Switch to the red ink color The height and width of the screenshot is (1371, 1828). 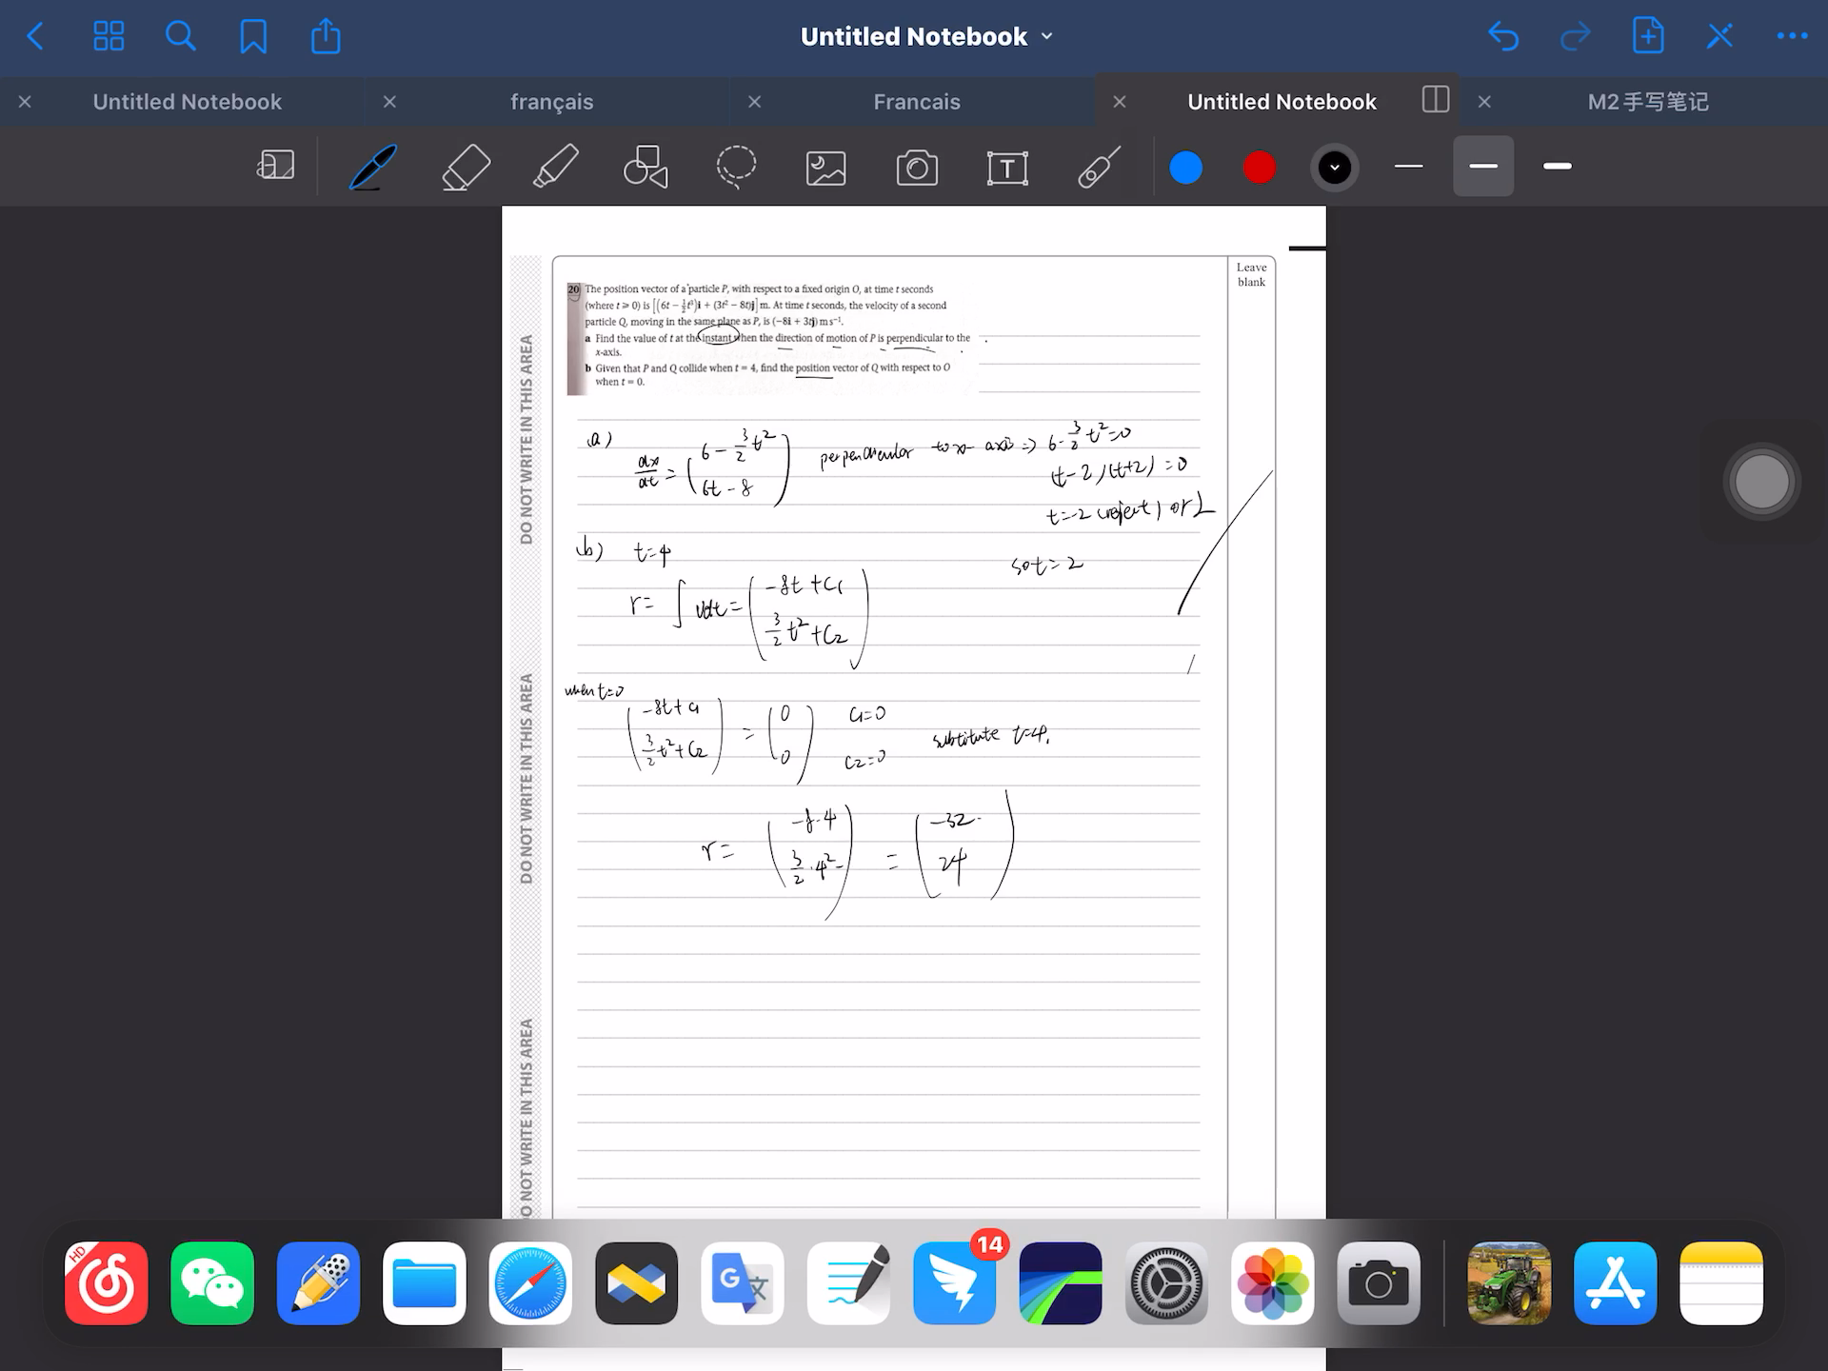1260,167
